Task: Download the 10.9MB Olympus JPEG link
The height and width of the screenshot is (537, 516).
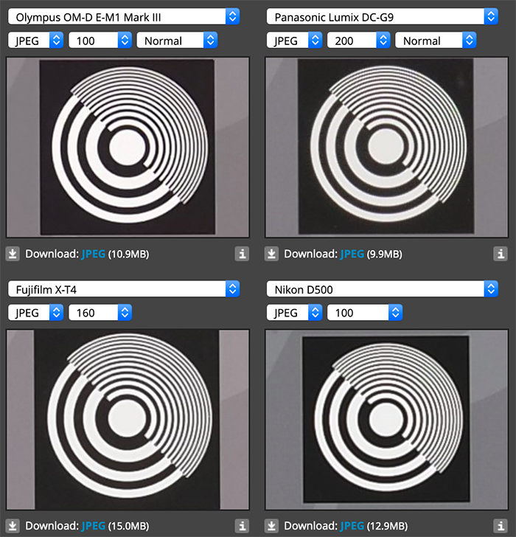Action: point(93,254)
